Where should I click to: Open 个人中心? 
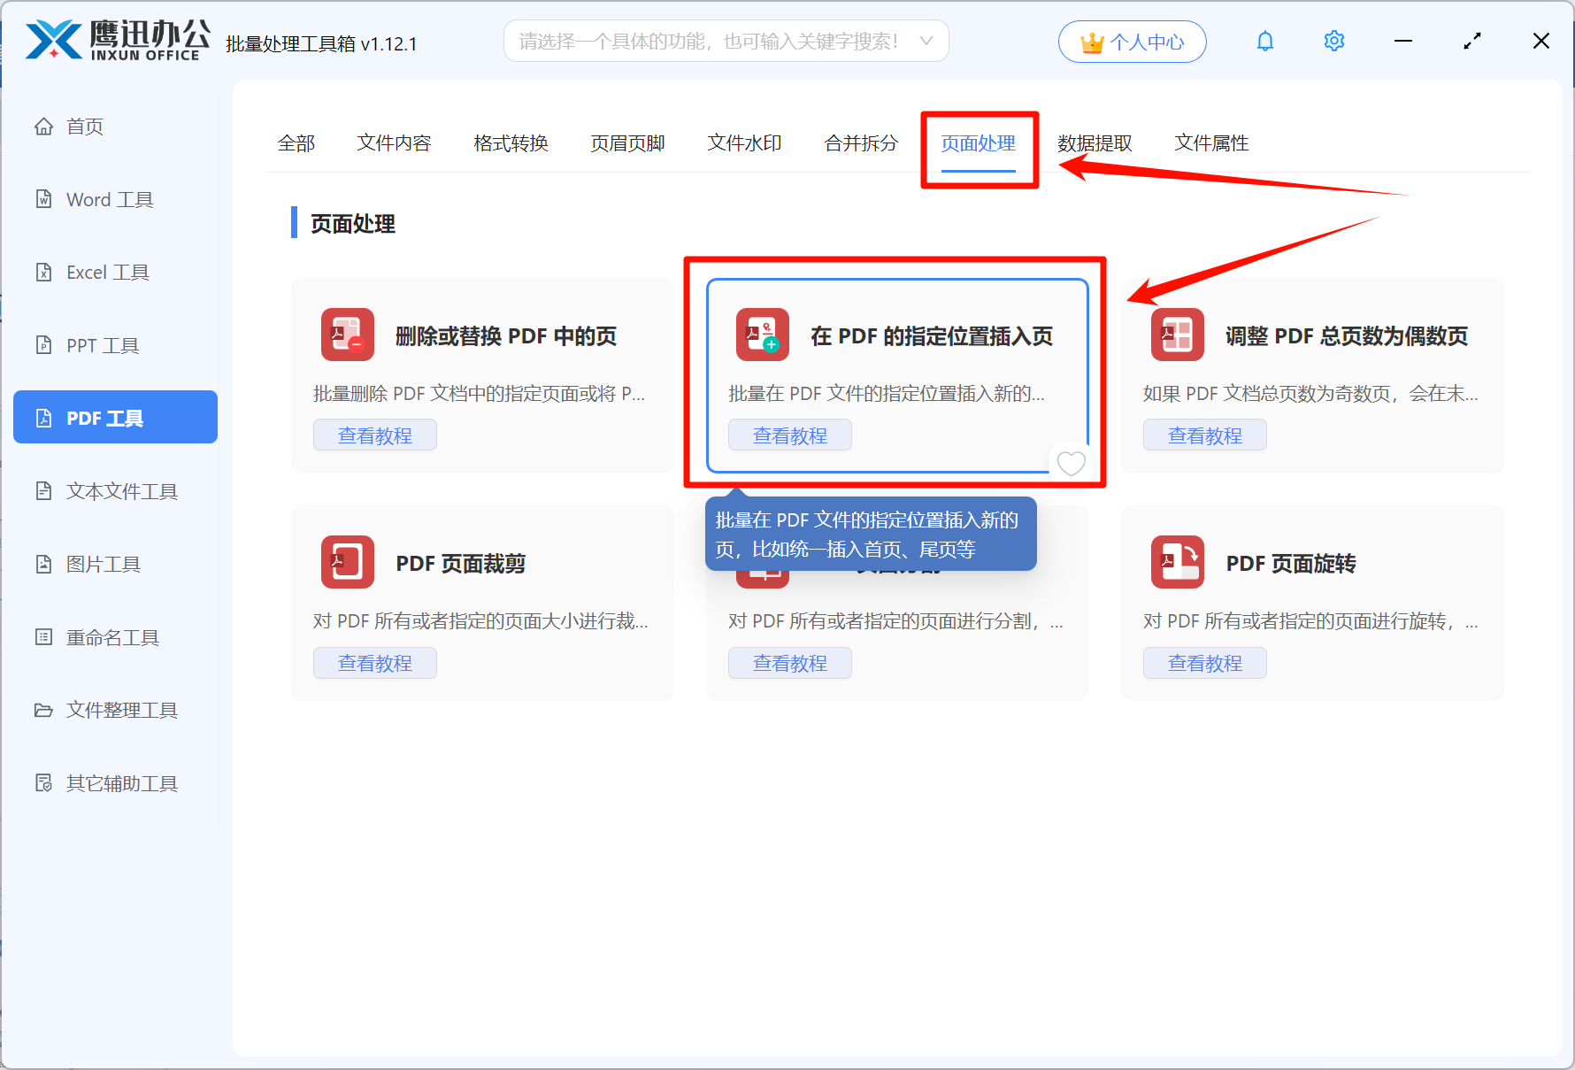pyautogui.click(x=1132, y=41)
